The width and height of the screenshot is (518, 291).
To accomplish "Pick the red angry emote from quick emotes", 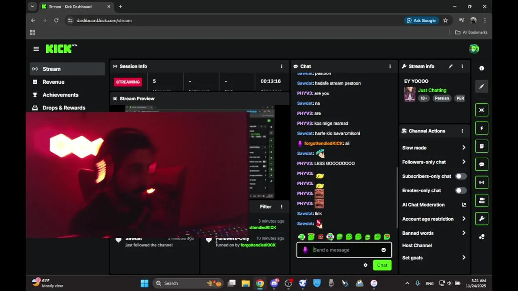I will pos(321,237).
